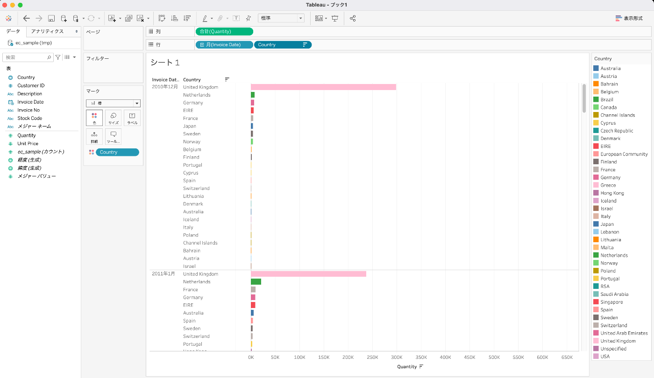Open the Label (ラベル) marks card

pos(132,118)
